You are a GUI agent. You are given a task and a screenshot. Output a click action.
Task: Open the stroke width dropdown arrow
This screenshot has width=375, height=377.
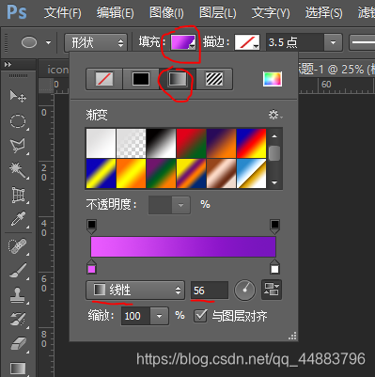pos(333,42)
